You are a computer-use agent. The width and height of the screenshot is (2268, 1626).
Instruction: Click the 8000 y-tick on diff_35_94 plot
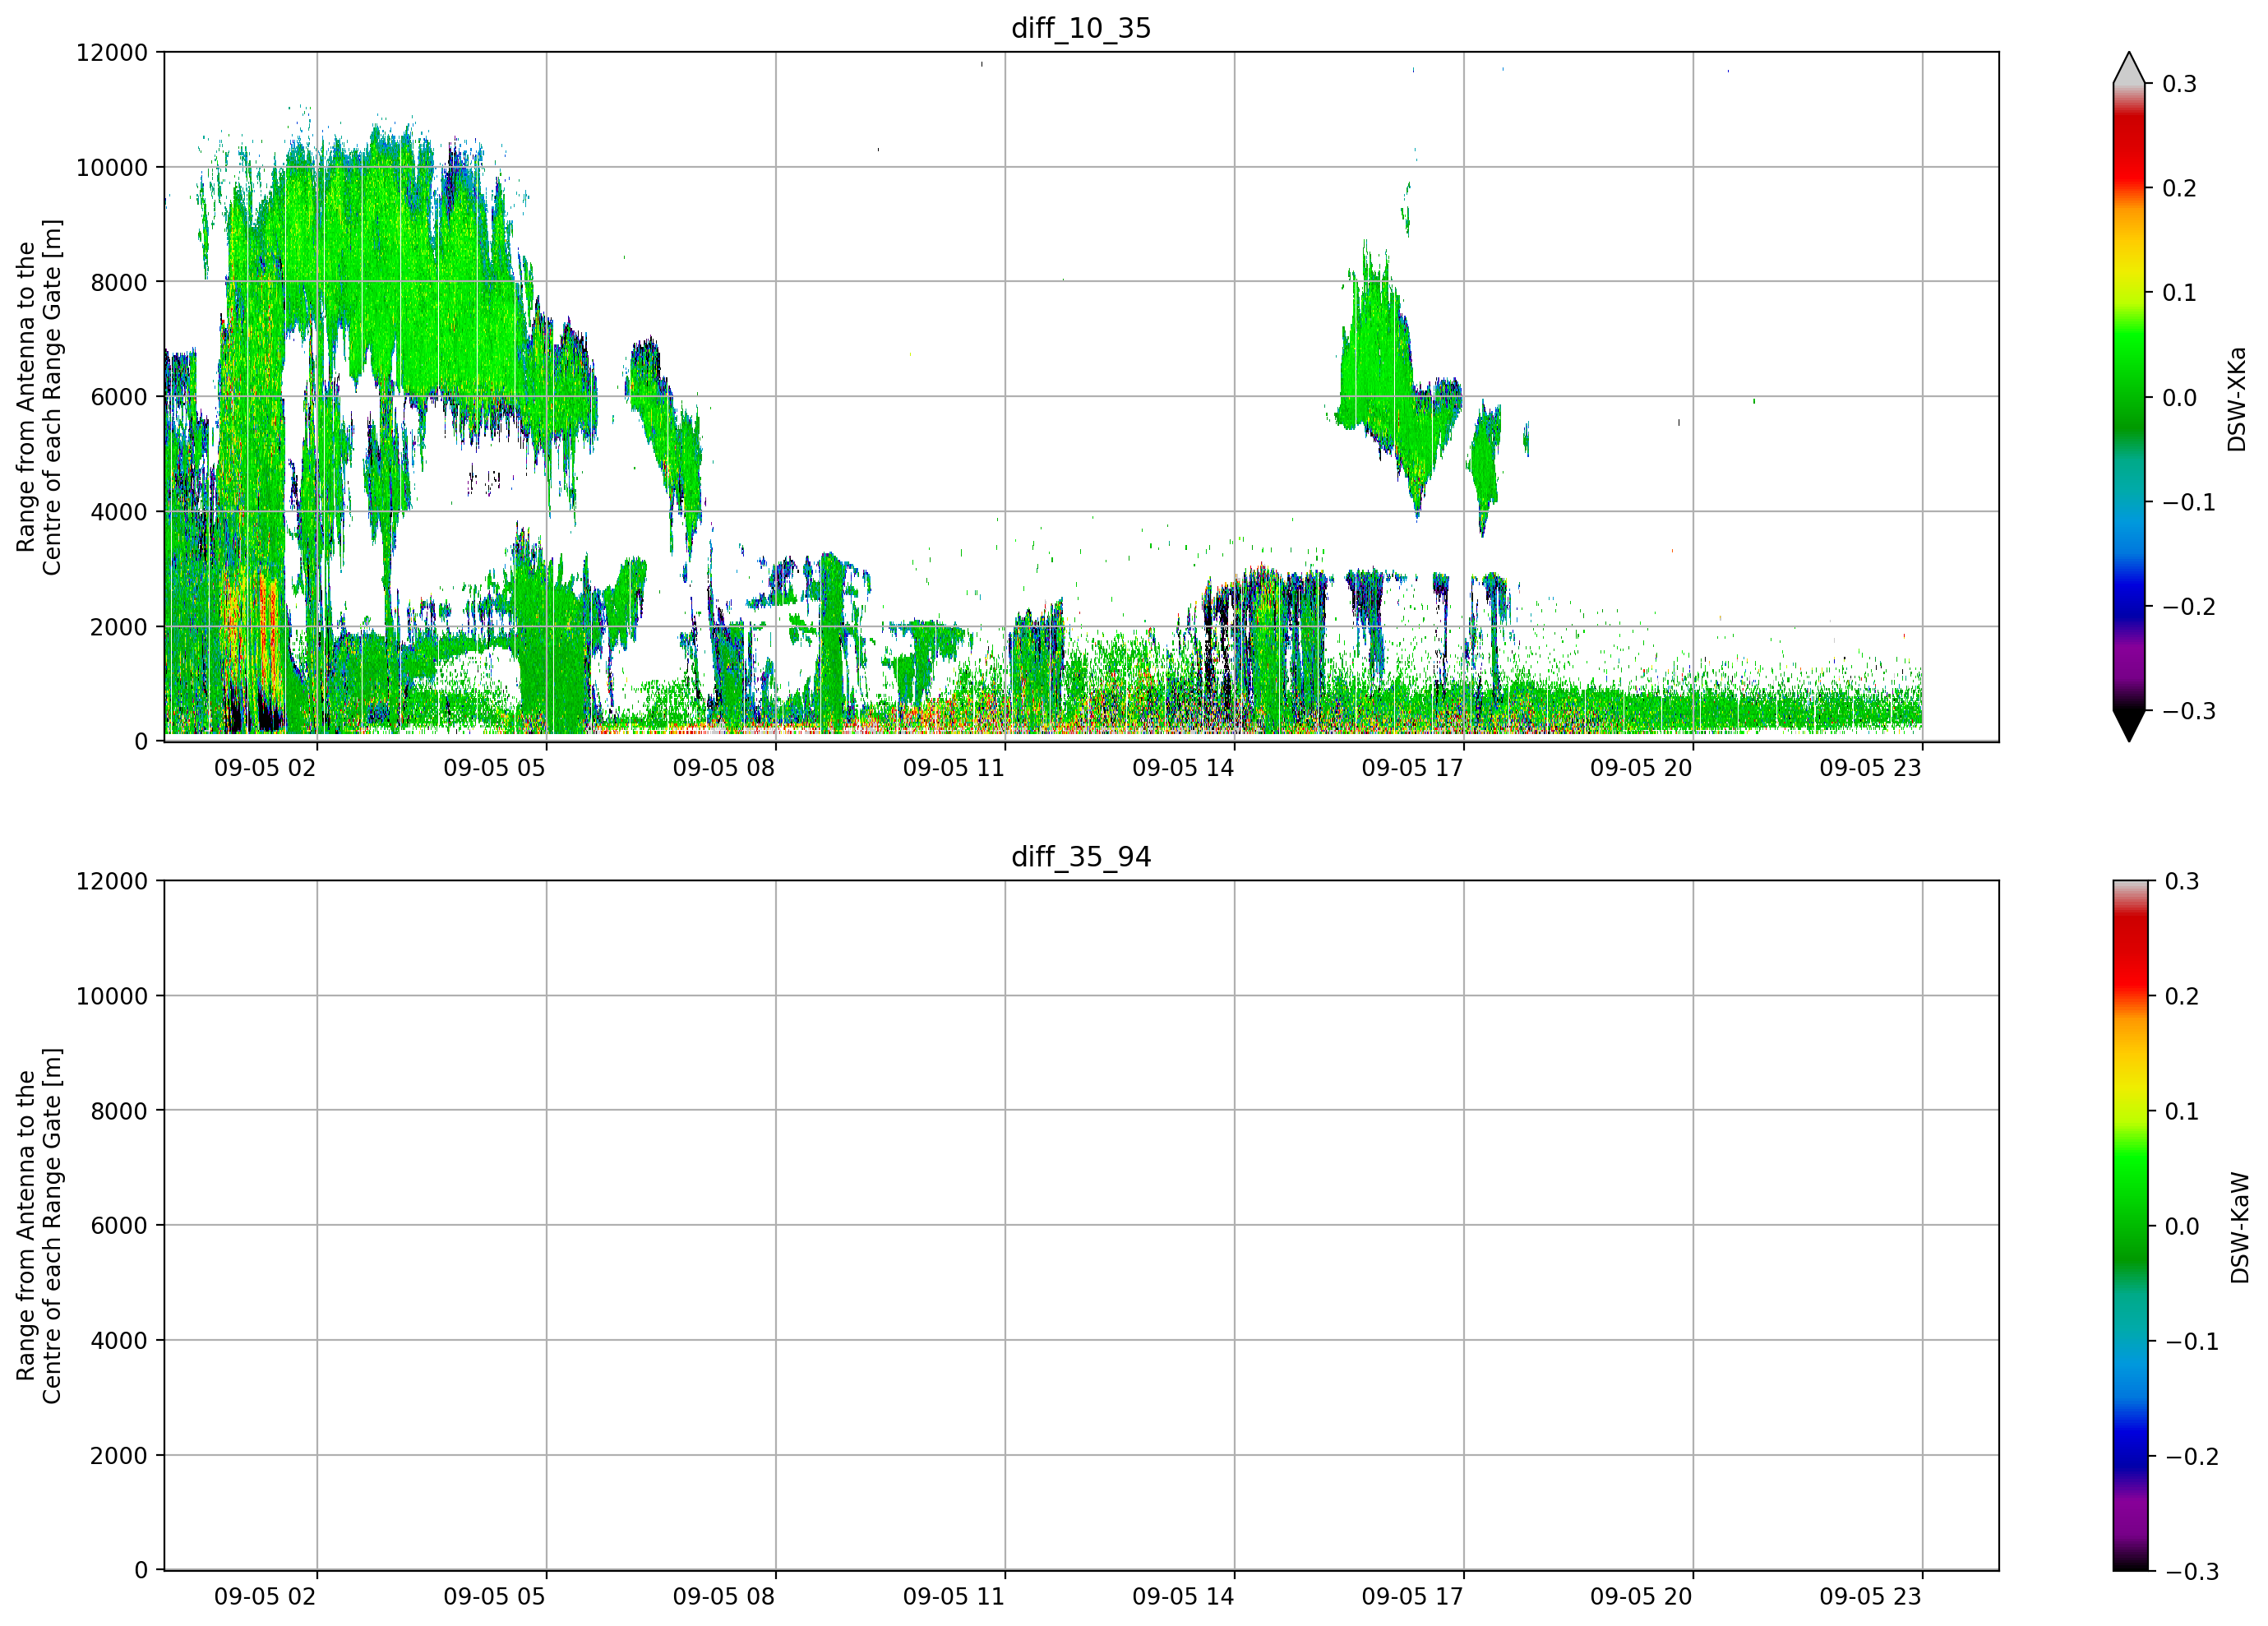click(x=119, y=1111)
